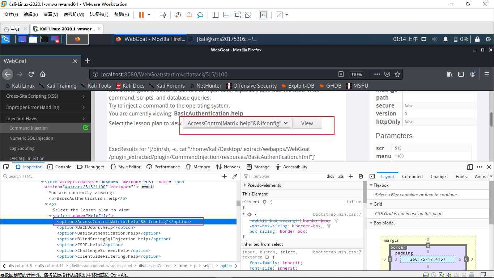This screenshot has height=278, width=494.
Task: Toggle .cls class panel
Action: [341, 176]
